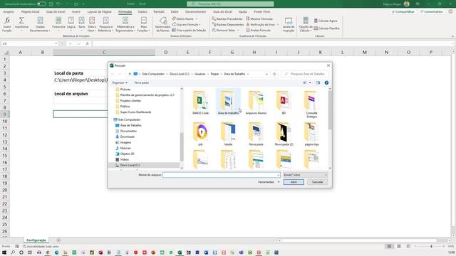Image resolution: width=456 pixels, height=256 pixels.
Task: Open Gerenciador de Nomes
Action: click(162, 24)
